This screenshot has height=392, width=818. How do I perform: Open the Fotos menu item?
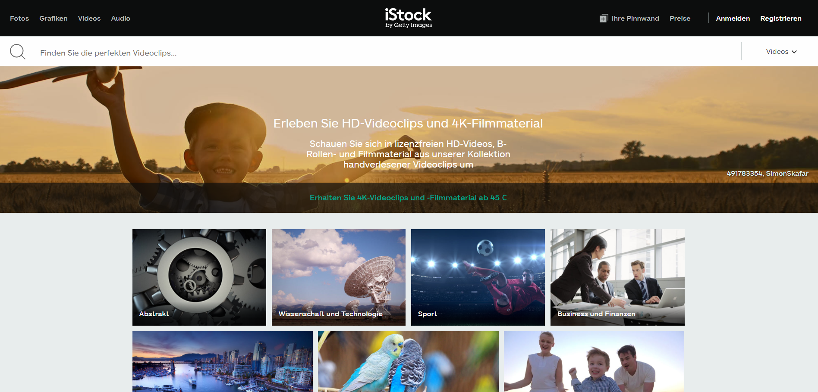19,18
